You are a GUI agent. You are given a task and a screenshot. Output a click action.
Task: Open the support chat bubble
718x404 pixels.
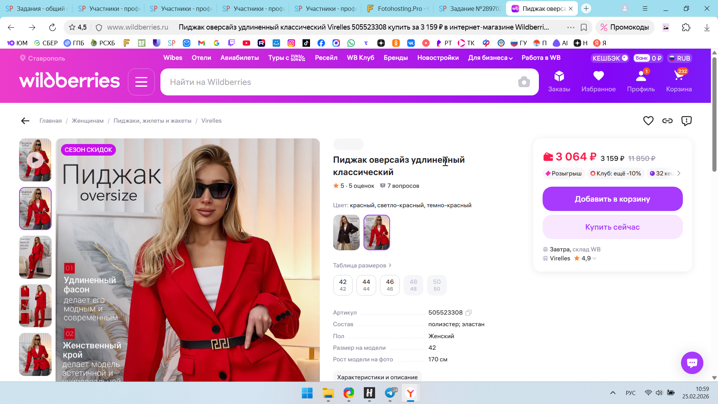[692, 362]
